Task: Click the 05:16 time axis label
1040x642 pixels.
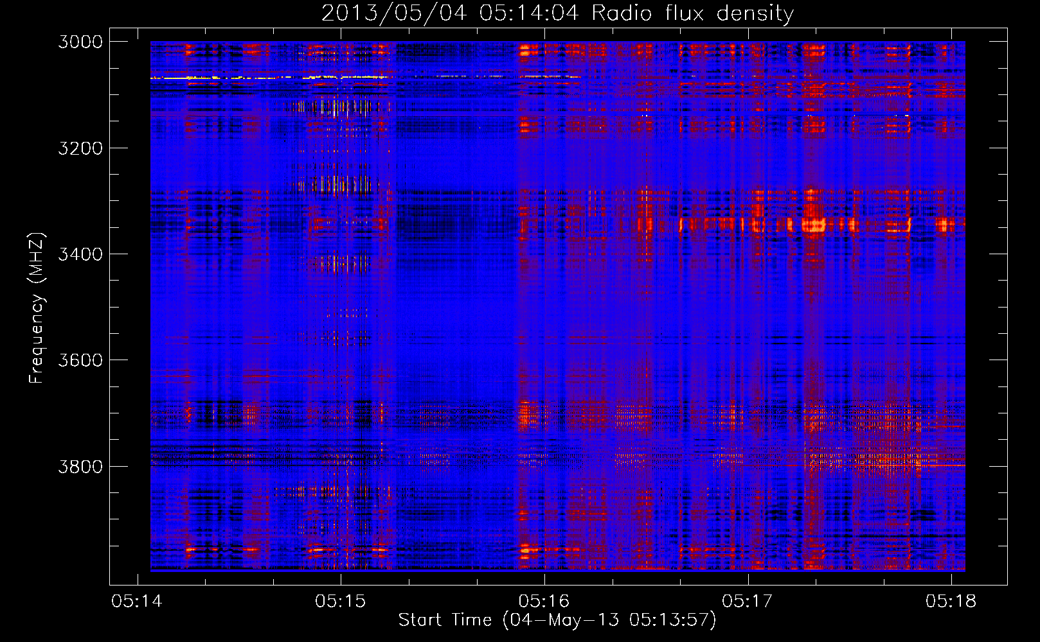Action: click(544, 601)
